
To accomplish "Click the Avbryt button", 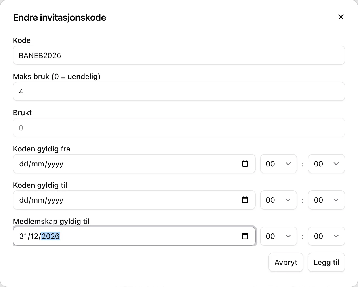I will point(286,262).
